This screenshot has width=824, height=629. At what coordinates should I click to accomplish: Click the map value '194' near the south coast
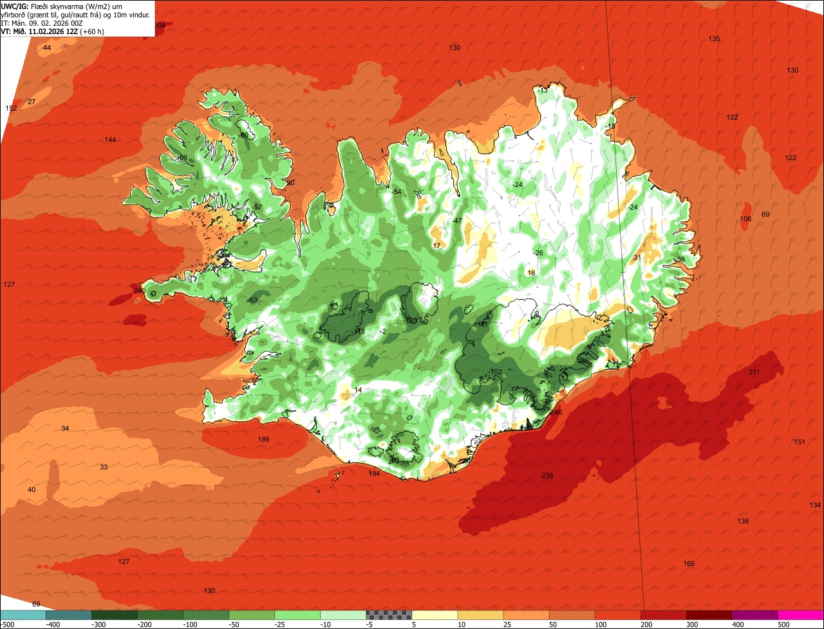pyautogui.click(x=374, y=473)
